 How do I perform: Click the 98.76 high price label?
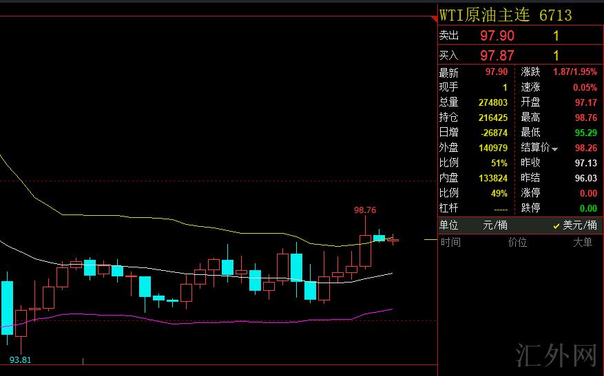(365, 210)
